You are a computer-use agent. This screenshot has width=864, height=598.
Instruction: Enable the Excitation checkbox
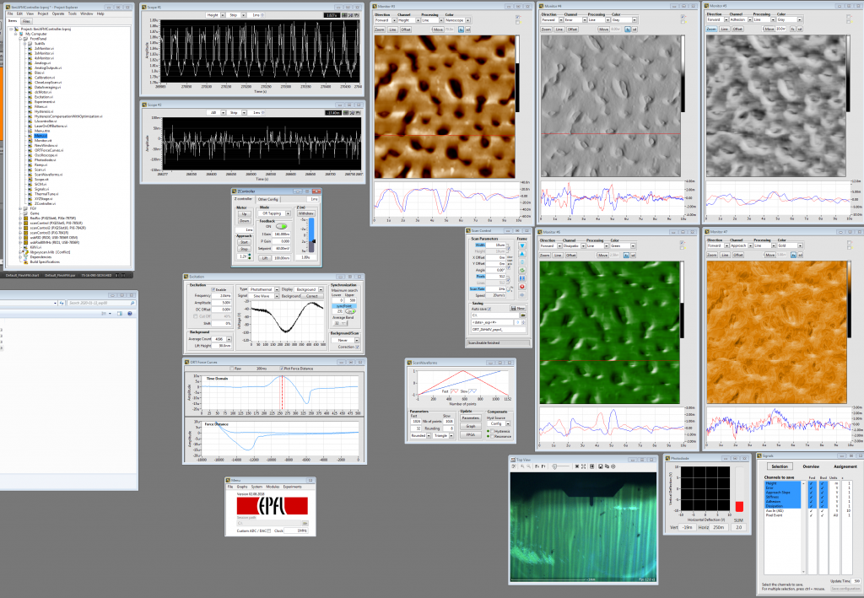(x=213, y=289)
